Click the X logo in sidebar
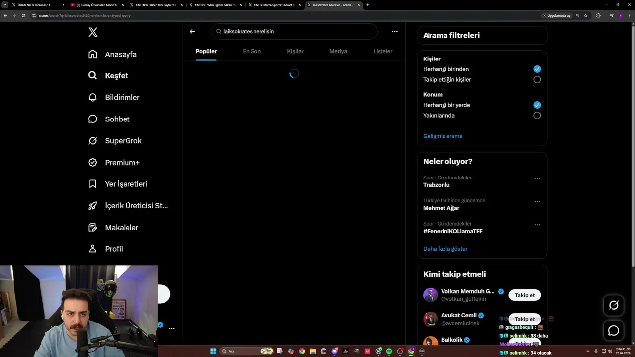This screenshot has height=357, width=635. coord(93,32)
